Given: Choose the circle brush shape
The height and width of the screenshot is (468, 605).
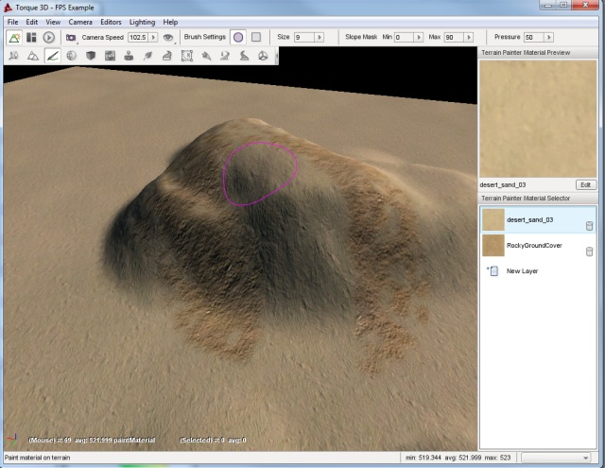Looking at the screenshot, I should click(x=237, y=38).
